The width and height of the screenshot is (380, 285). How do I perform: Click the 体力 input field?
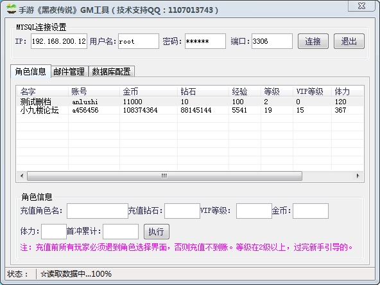(x=54, y=232)
